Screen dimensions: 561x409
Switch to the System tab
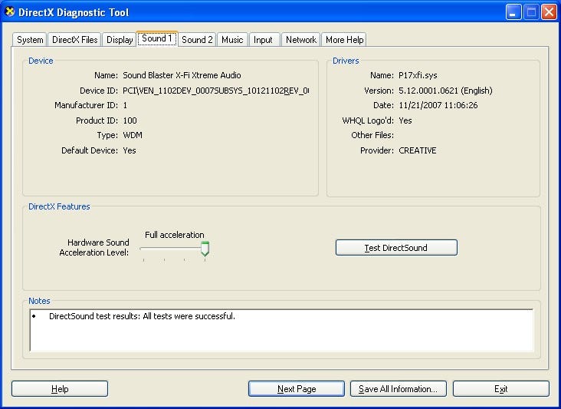(30, 40)
